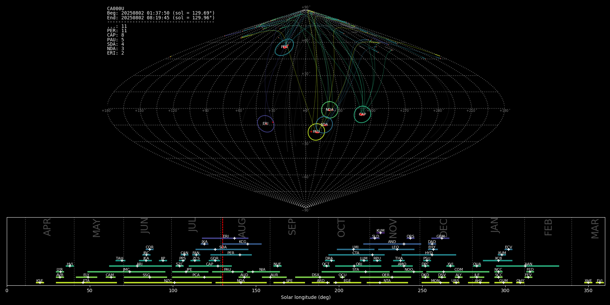Viewport: 610px width, 305px height.
Task: Select the ETA shower bar in timeline
Action: pos(86,283)
